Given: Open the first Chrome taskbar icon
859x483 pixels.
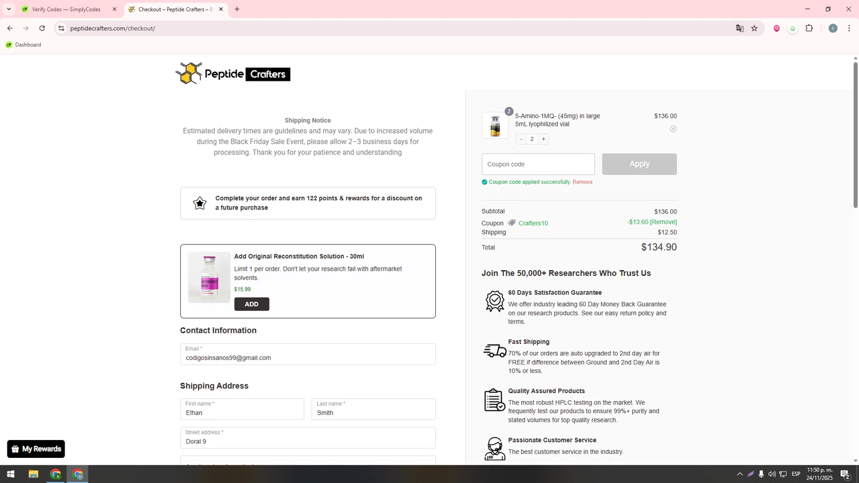Looking at the screenshot, I should [56, 474].
